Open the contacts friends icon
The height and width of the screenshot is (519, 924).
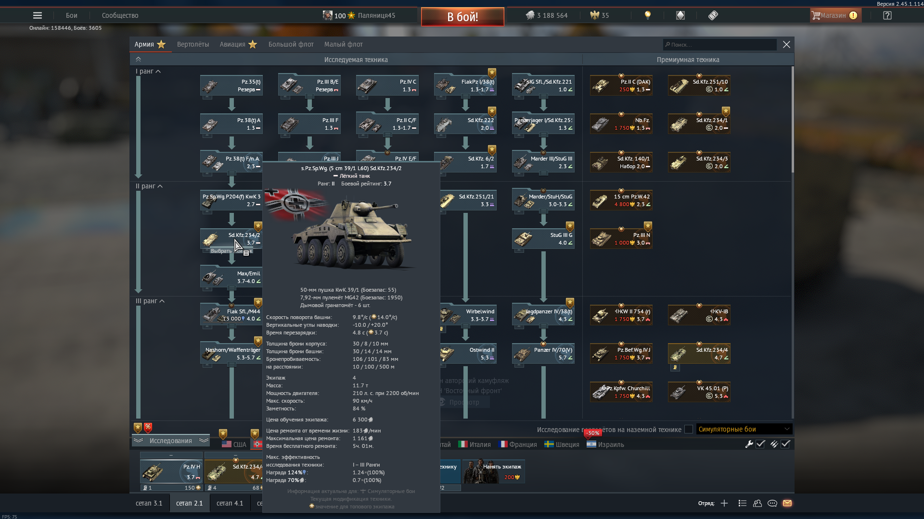click(x=757, y=503)
